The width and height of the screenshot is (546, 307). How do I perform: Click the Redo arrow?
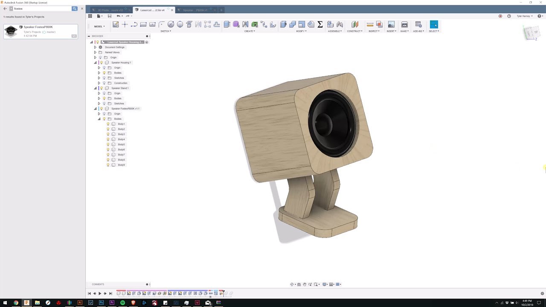coord(127,16)
